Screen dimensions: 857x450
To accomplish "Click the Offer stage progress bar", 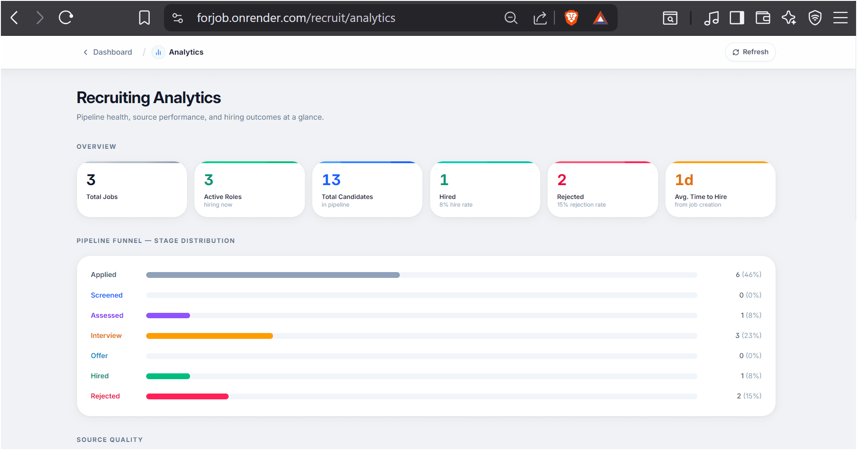I will pos(421,356).
